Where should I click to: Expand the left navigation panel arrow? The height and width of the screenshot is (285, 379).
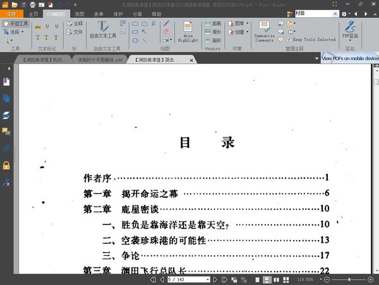click(9, 69)
